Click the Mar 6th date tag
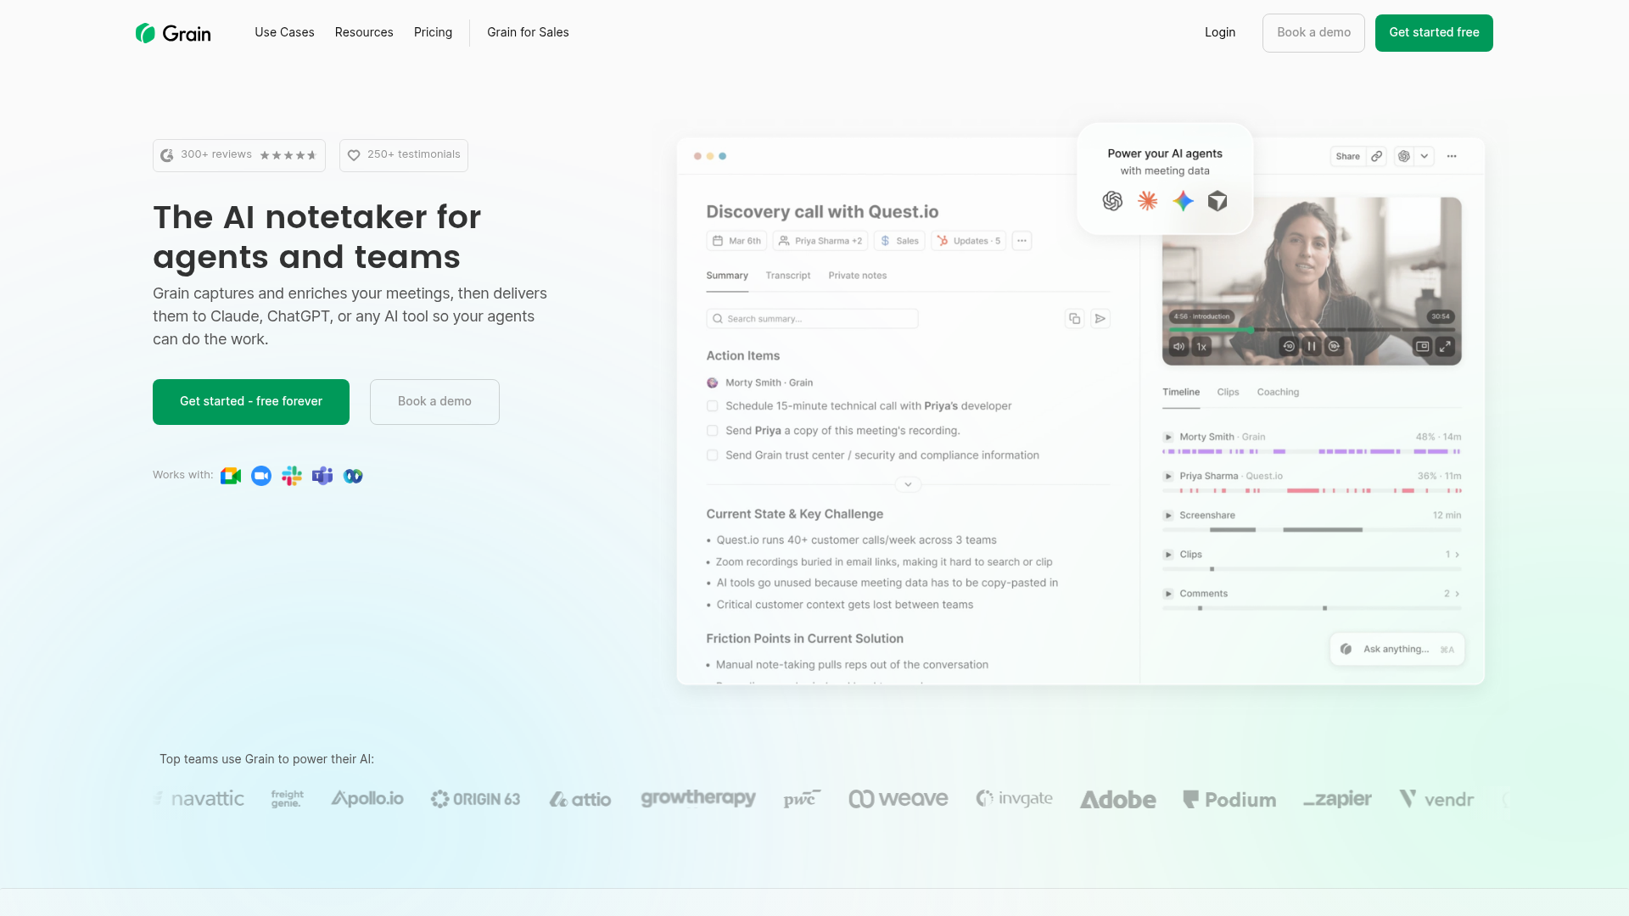This screenshot has height=916, width=1629. 736,241
